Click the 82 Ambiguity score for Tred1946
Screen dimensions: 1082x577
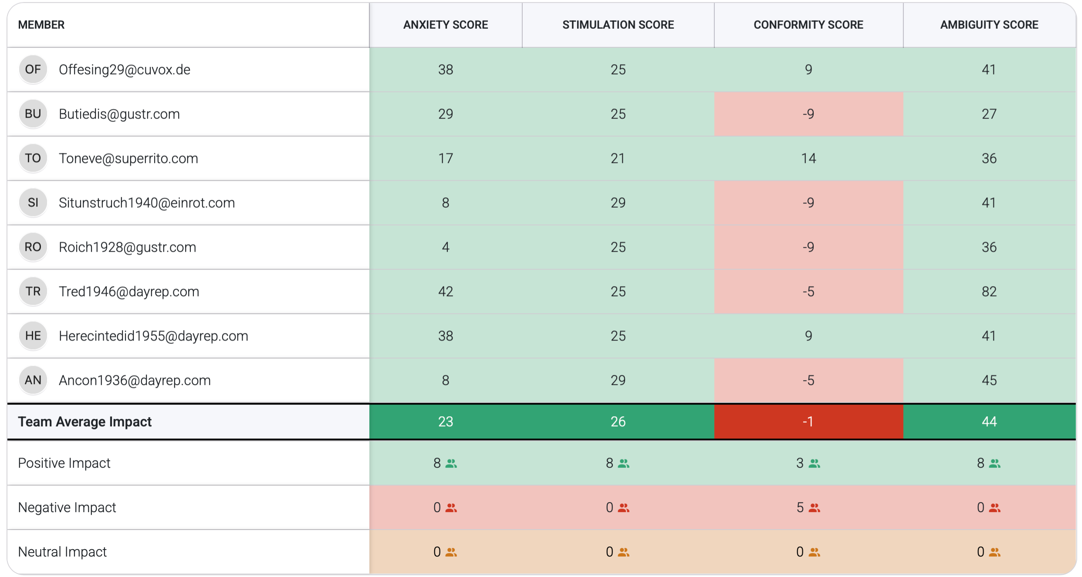(989, 291)
